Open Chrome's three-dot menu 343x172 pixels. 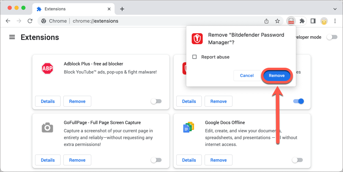[x=335, y=21]
